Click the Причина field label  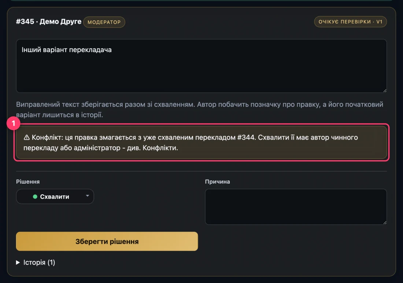point(217,181)
